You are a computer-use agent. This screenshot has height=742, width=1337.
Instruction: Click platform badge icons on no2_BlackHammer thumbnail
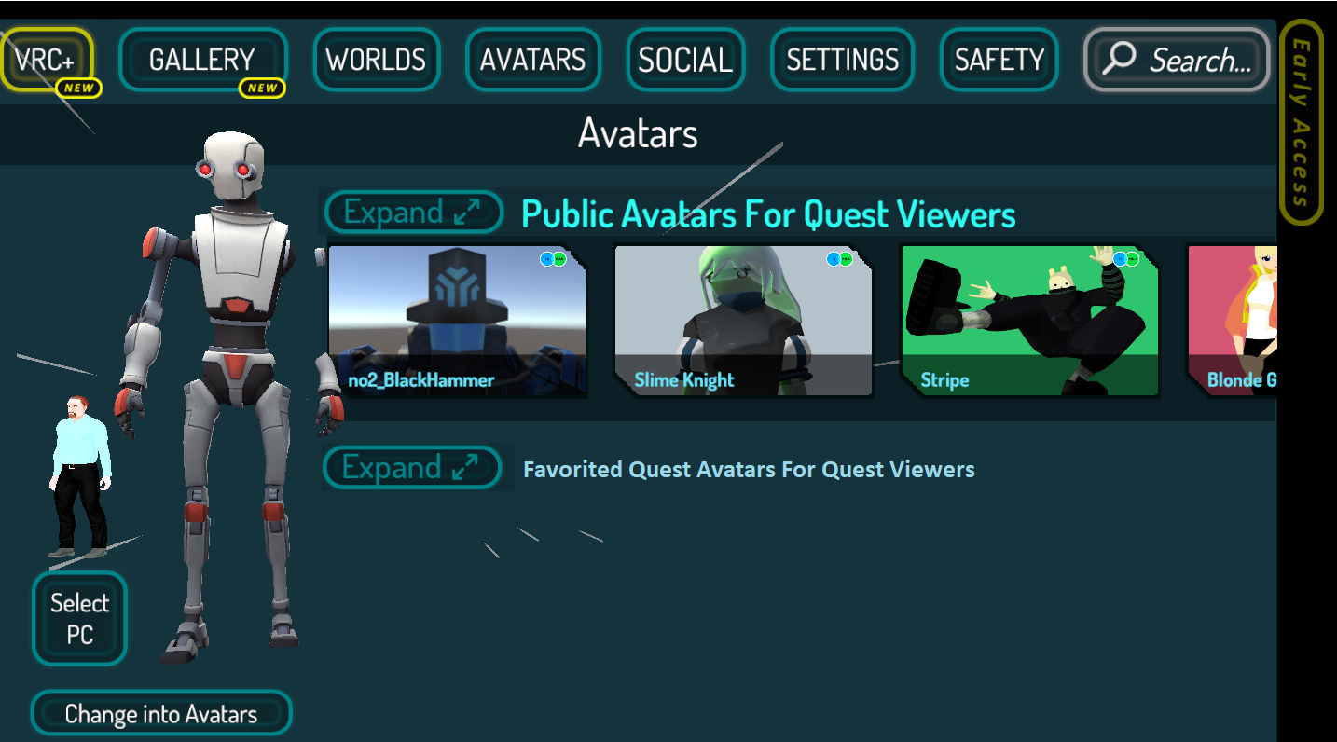click(554, 259)
